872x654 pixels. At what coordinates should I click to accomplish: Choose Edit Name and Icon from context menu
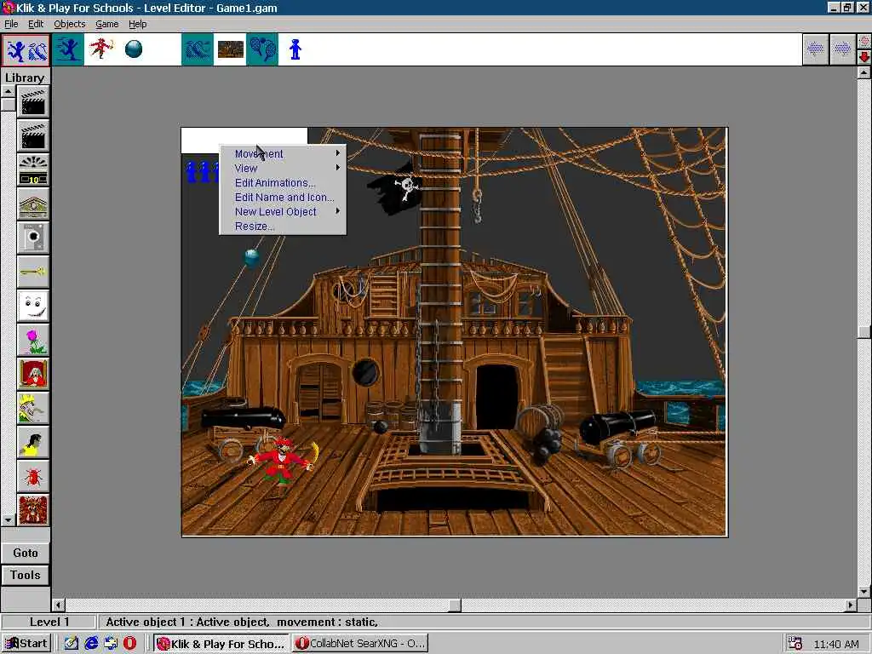click(283, 197)
